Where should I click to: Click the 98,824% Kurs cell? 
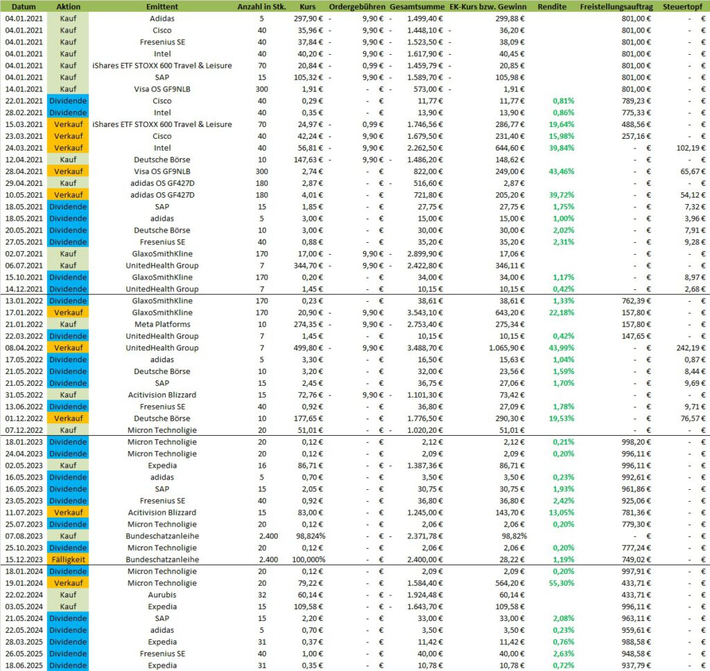[x=310, y=537]
